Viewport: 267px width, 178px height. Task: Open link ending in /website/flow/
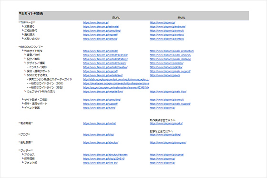pyautogui.click(x=103, y=92)
